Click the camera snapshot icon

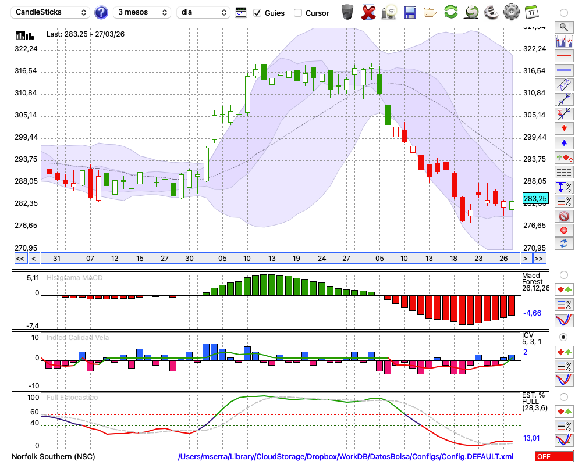pos(389,12)
